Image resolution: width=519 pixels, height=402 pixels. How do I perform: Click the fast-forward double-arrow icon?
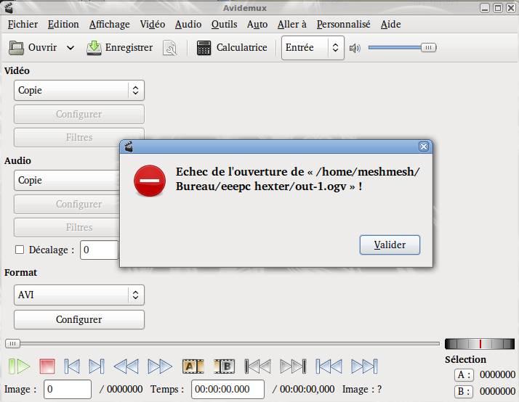(160, 366)
